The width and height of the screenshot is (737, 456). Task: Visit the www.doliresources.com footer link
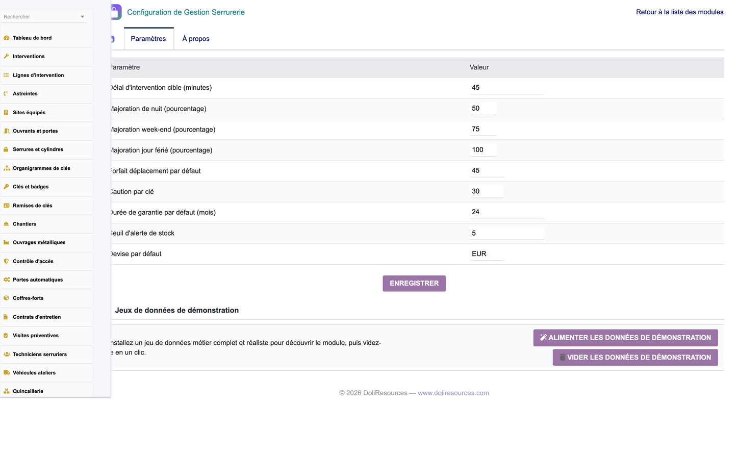pos(453,393)
